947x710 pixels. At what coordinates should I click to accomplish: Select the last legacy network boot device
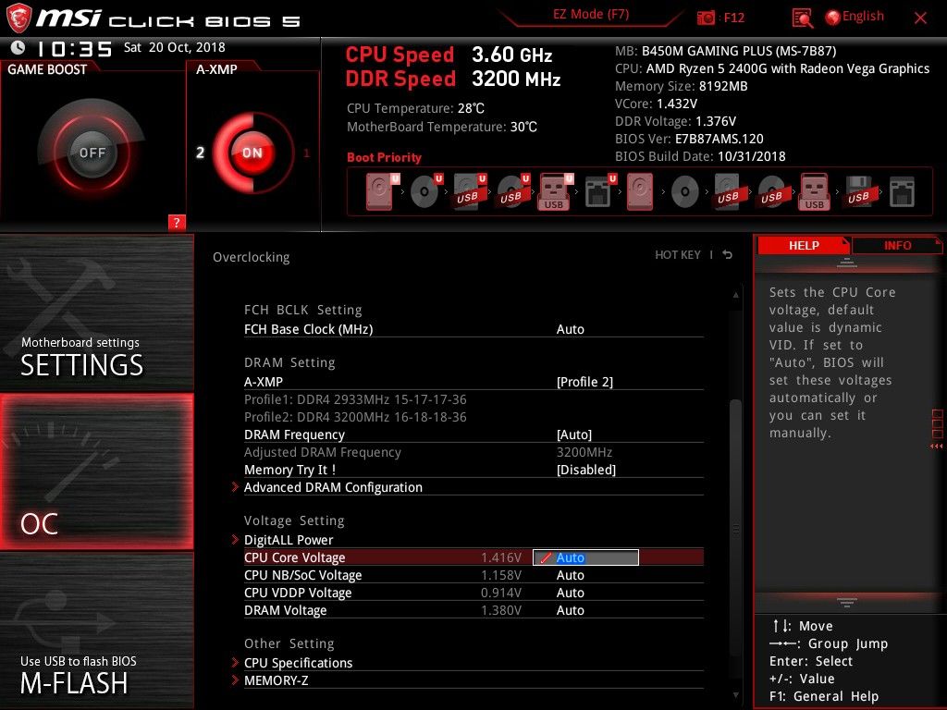pyautogui.click(x=902, y=191)
